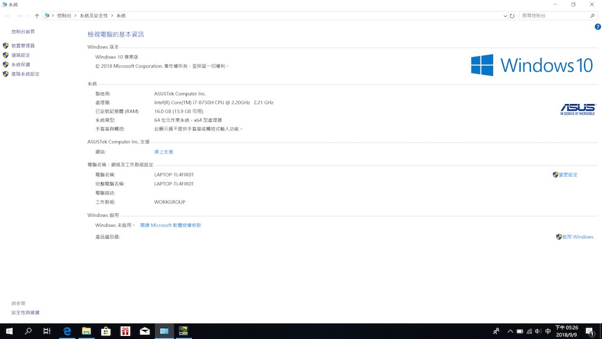Screen dimensions: 602x339
Task: Open the volume speaker tray icon
Action: point(538,331)
